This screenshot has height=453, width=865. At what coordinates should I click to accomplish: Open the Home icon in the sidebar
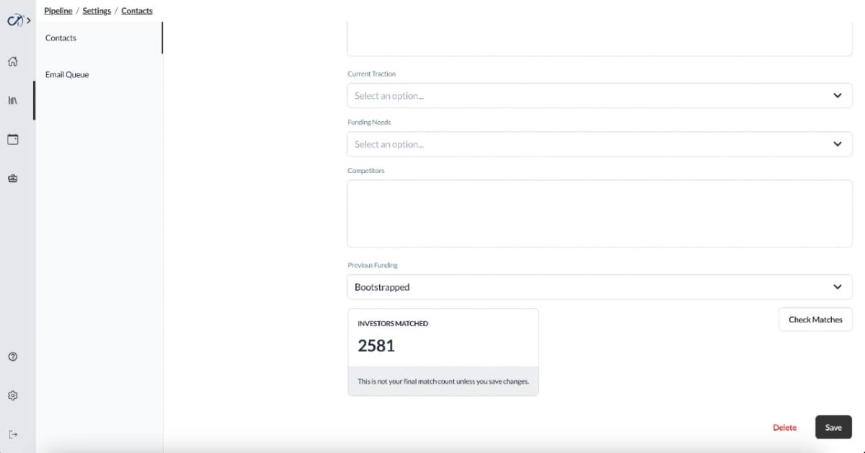pos(12,61)
